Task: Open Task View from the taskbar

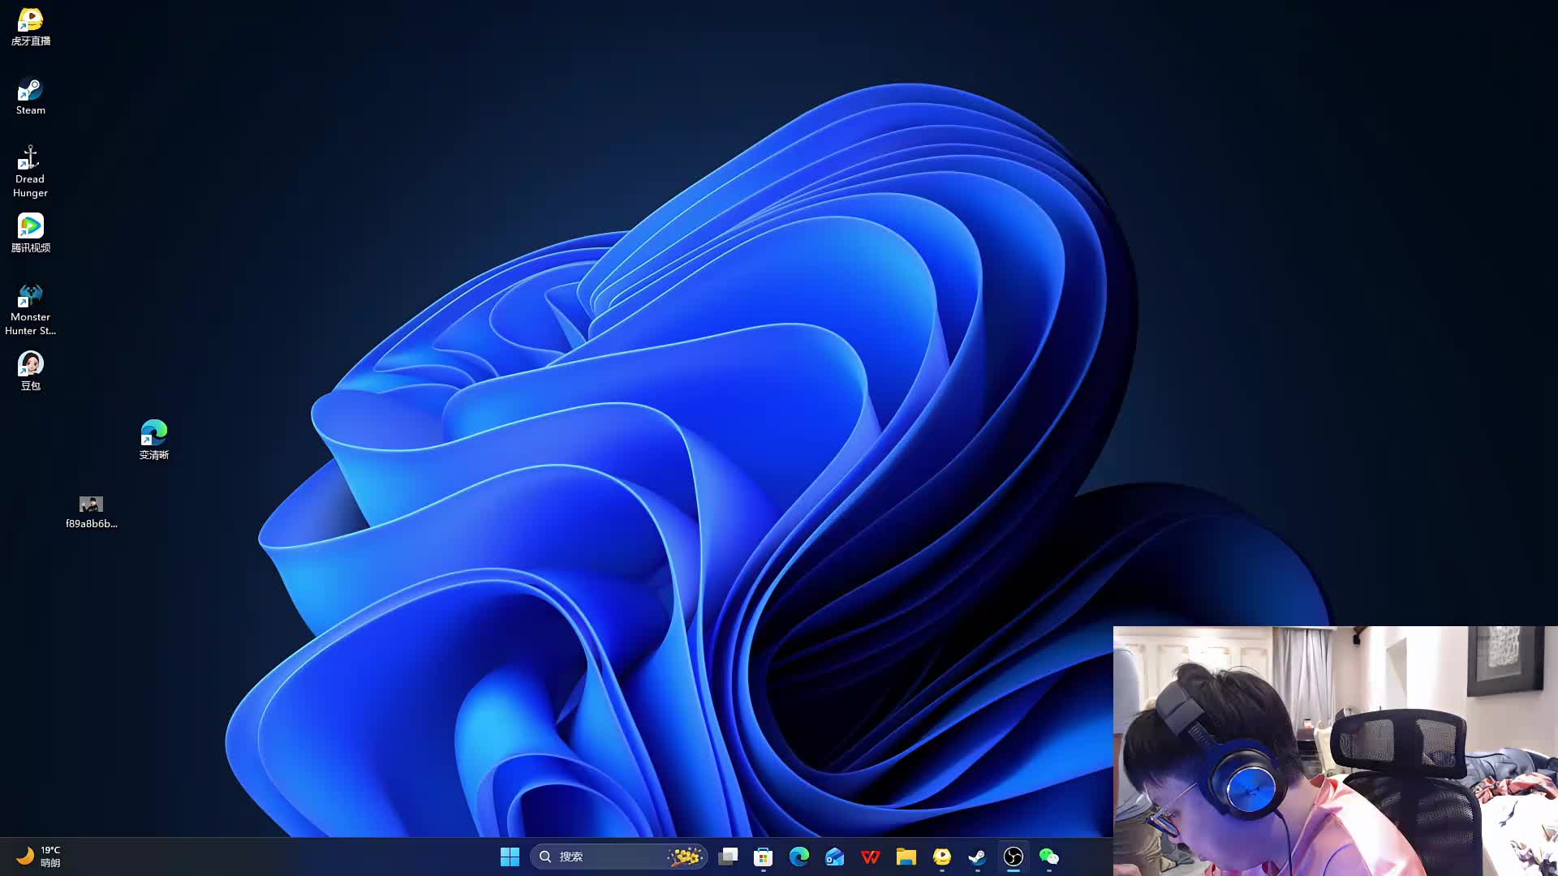Action: [x=728, y=857]
